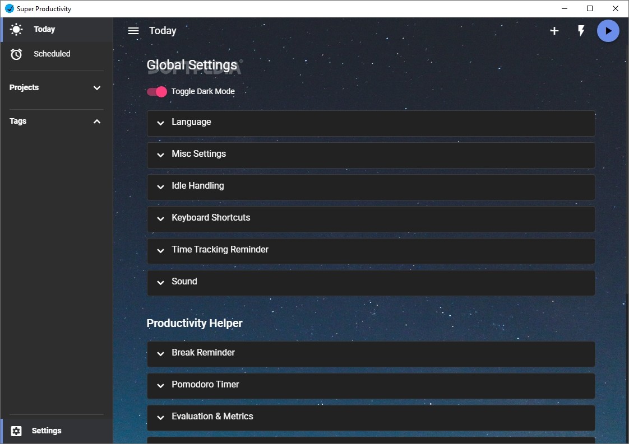
Task: Expand the Misc Settings chevron
Action: click(x=160, y=155)
